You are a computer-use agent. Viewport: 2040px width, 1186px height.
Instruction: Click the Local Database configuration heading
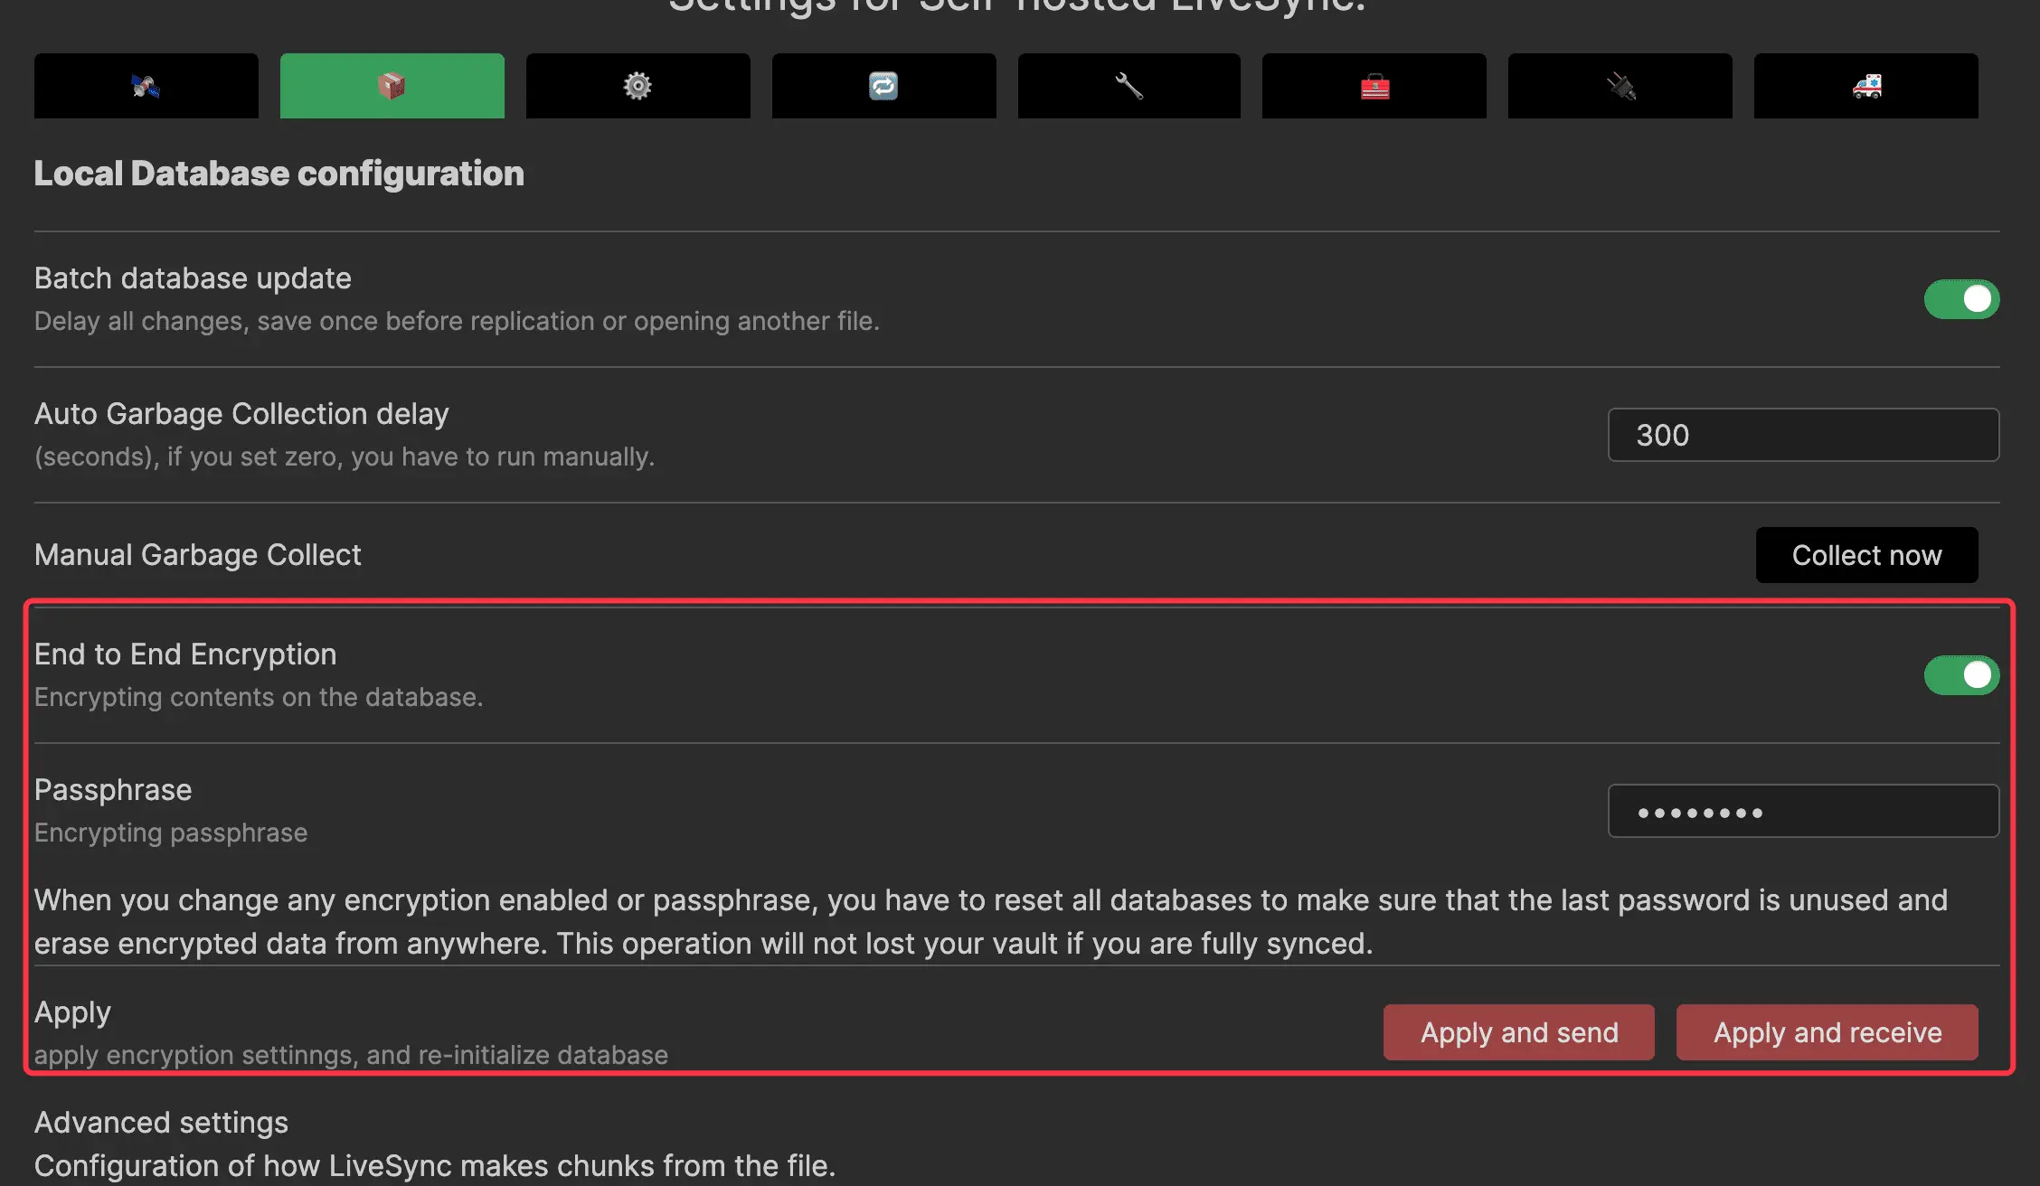coord(279,174)
